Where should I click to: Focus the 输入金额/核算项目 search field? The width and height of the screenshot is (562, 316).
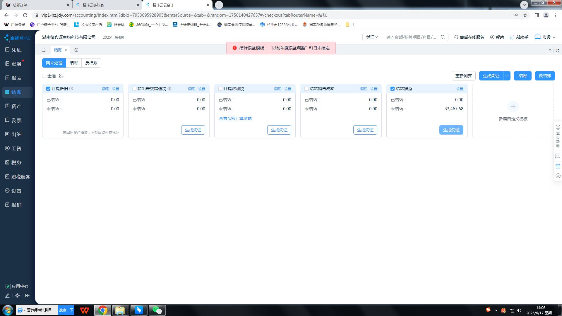411,37
